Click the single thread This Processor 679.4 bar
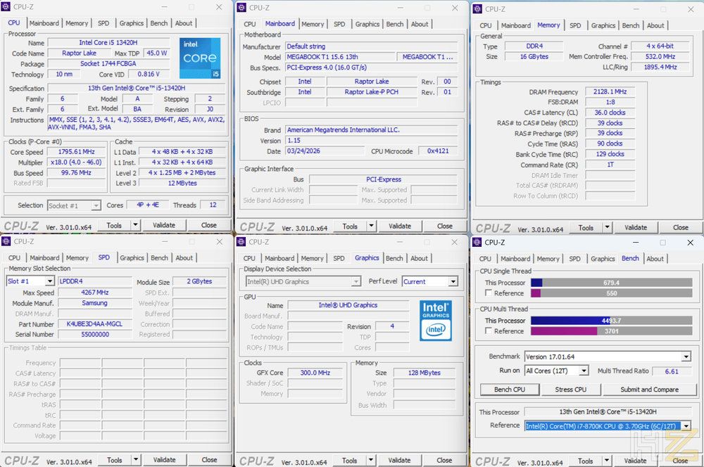704x467 pixels. (x=612, y=283)
